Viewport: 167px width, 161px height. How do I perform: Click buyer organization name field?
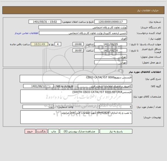tap(83, 27)
